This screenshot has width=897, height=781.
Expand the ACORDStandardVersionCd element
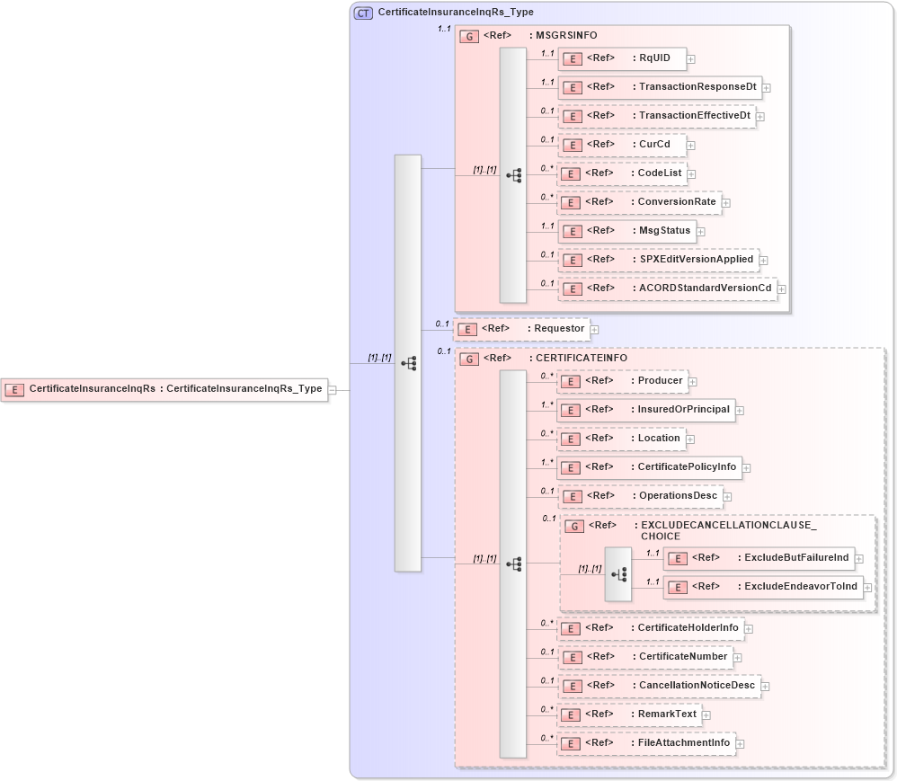(781, 288)
